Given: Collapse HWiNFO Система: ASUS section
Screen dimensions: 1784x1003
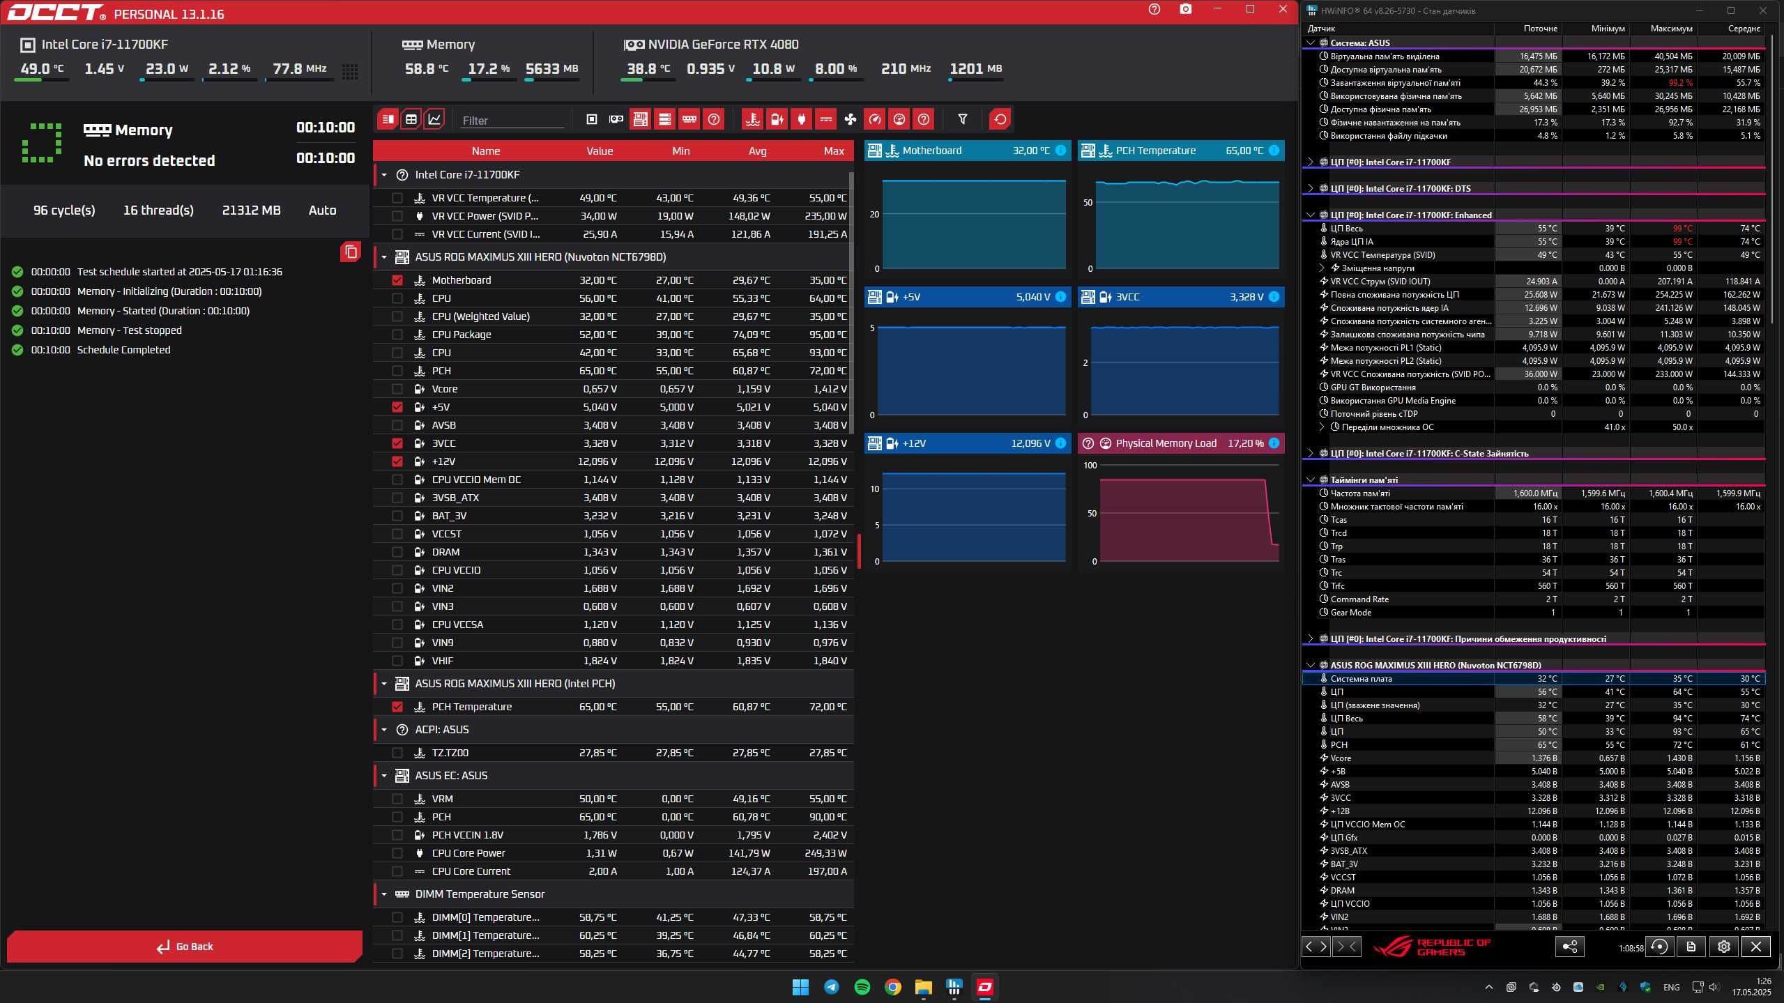Looking at the screenshot, I should (1310, 43).
